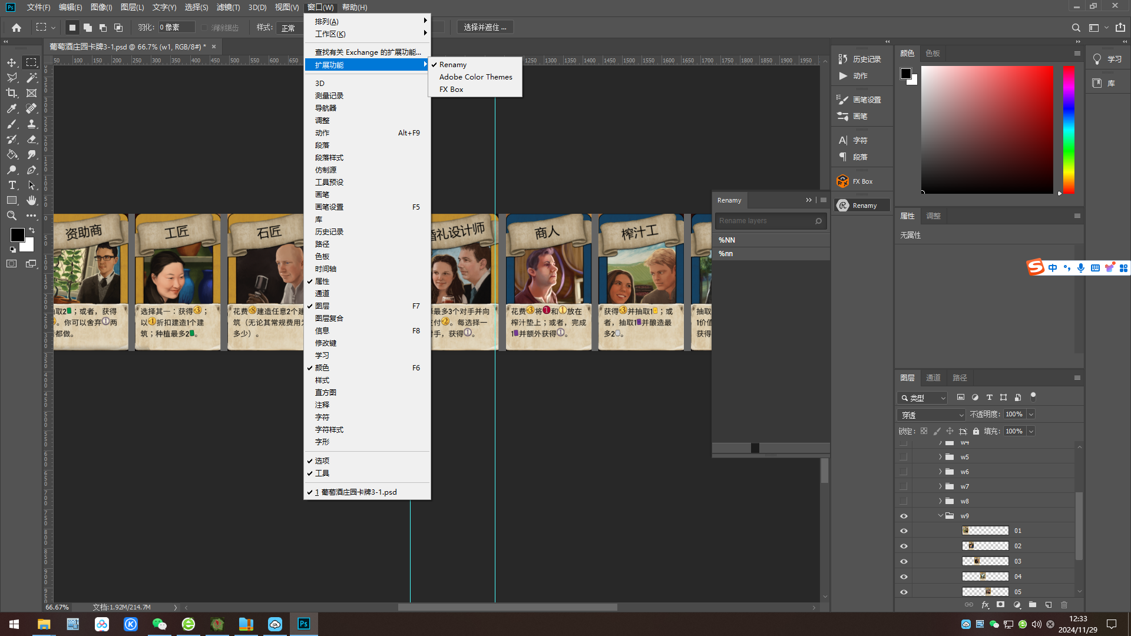
Task: Add a layer mask
Action: click(1000, 605)
